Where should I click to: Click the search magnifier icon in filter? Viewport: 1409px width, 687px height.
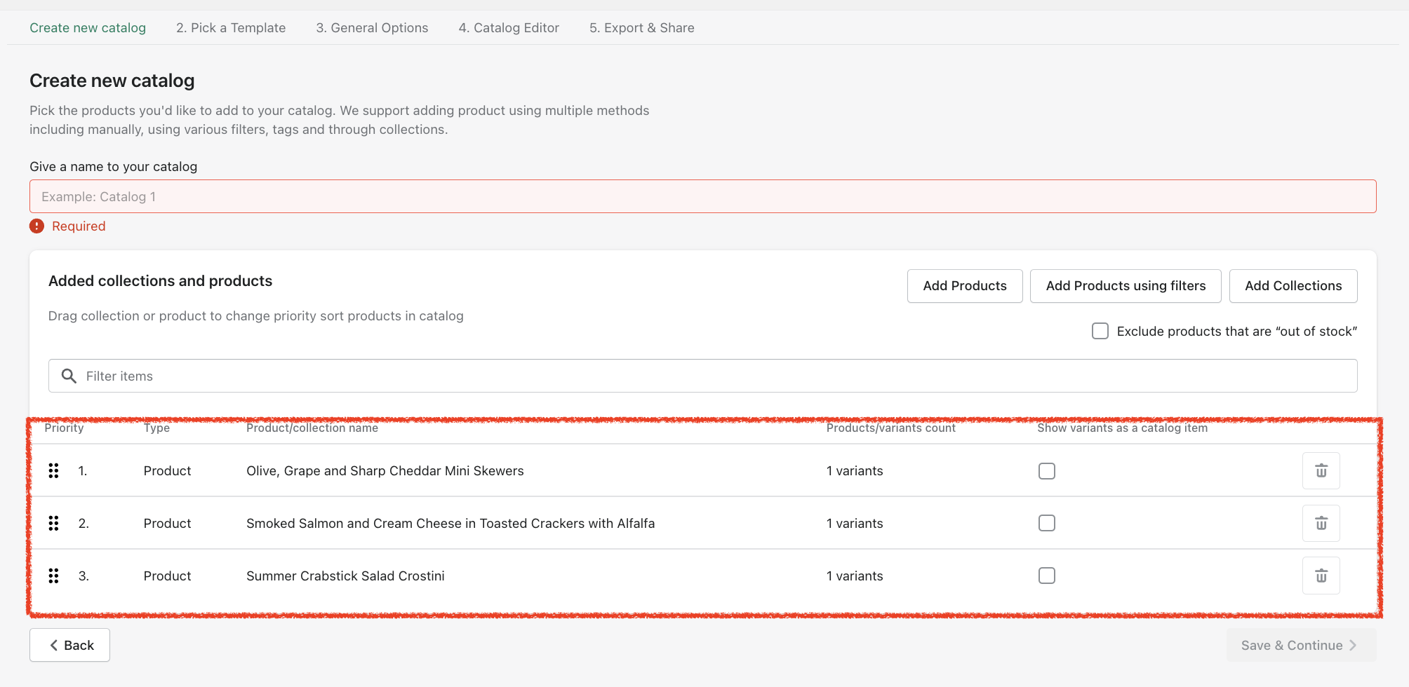(69, 376)
